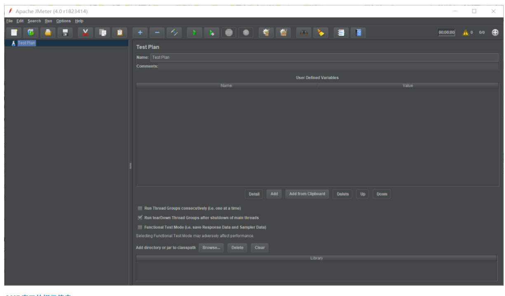Click the Up button
The image size is (505, 296).
pos(363,194)
